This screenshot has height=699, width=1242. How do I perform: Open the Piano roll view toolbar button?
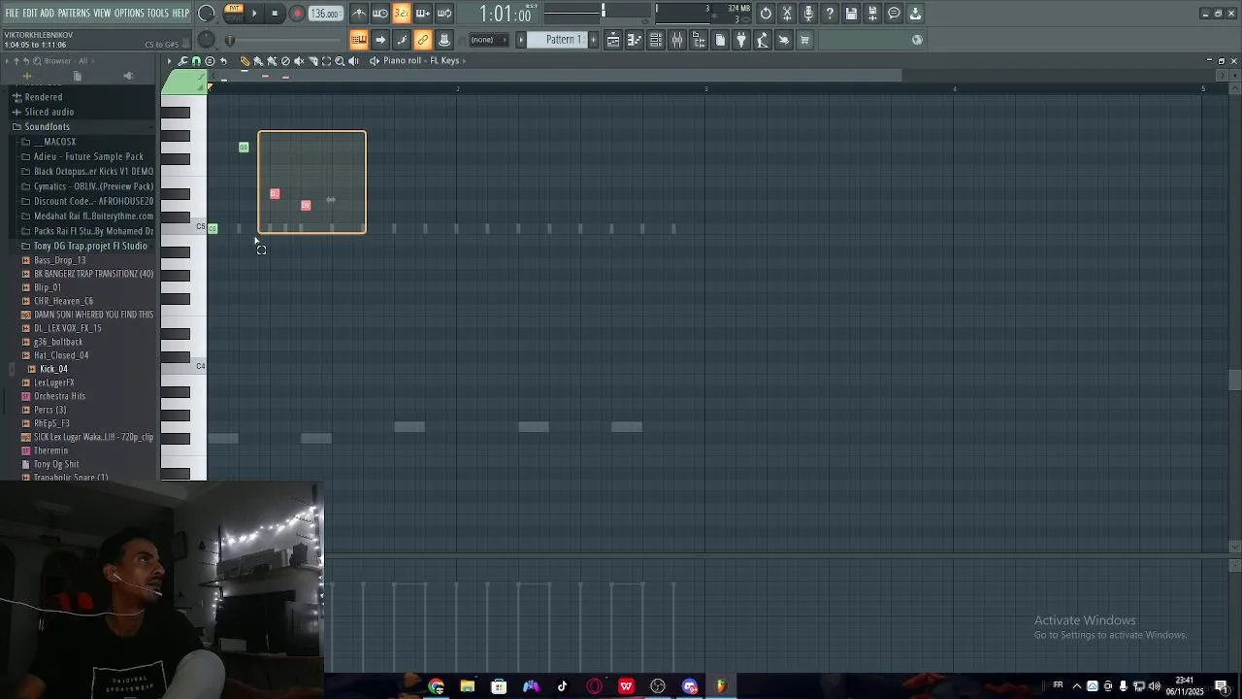pyautogui.click(x=635, y=40)
